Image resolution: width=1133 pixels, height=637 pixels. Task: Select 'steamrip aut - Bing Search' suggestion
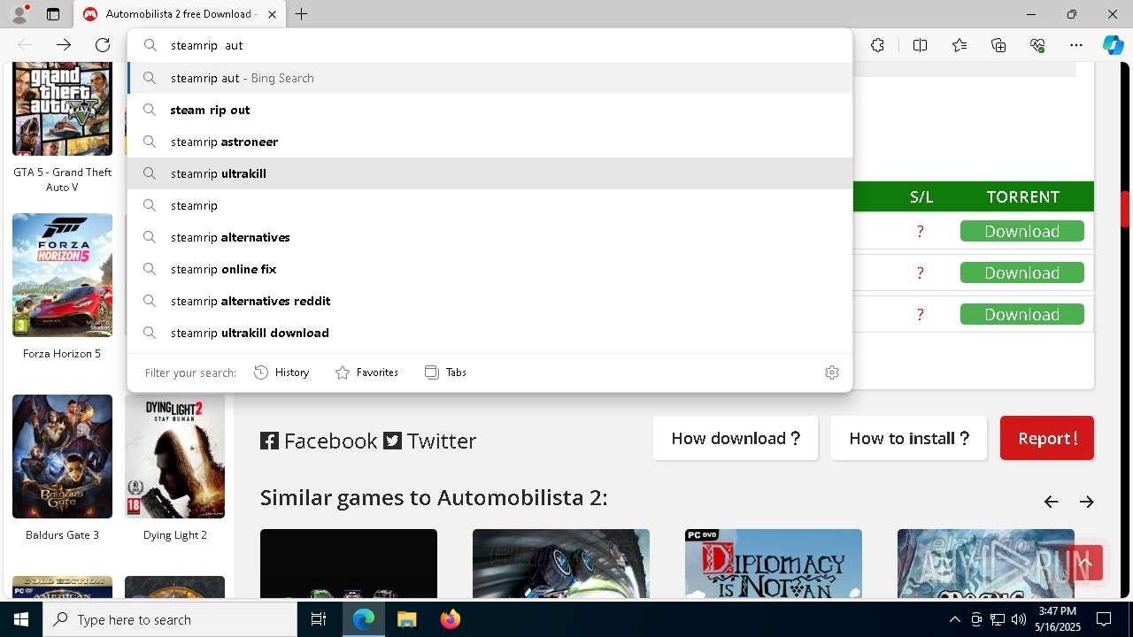click(x=490, y=78)
